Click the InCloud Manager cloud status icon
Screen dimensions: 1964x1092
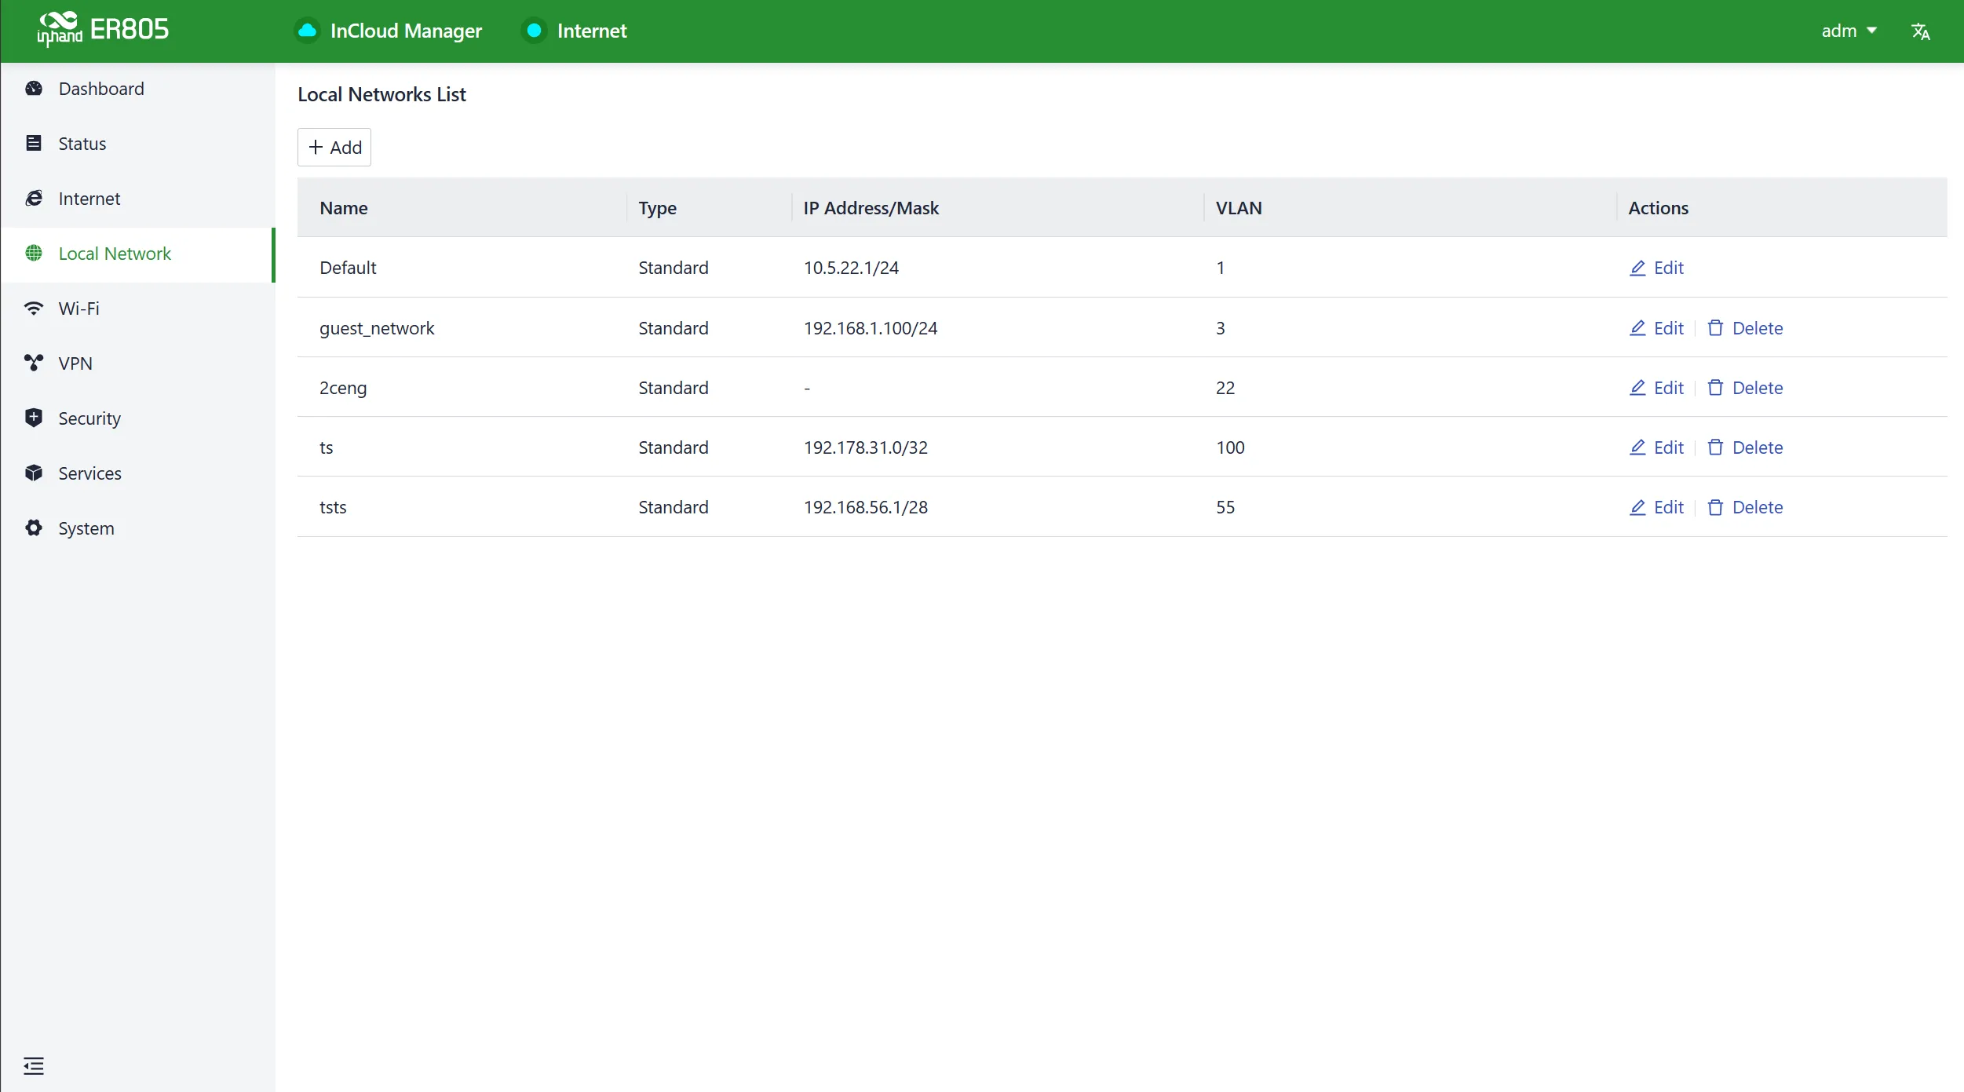click(x=307, y=31)
